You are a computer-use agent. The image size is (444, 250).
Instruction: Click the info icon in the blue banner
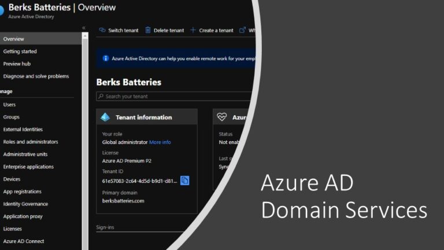(x=105, y=58)
